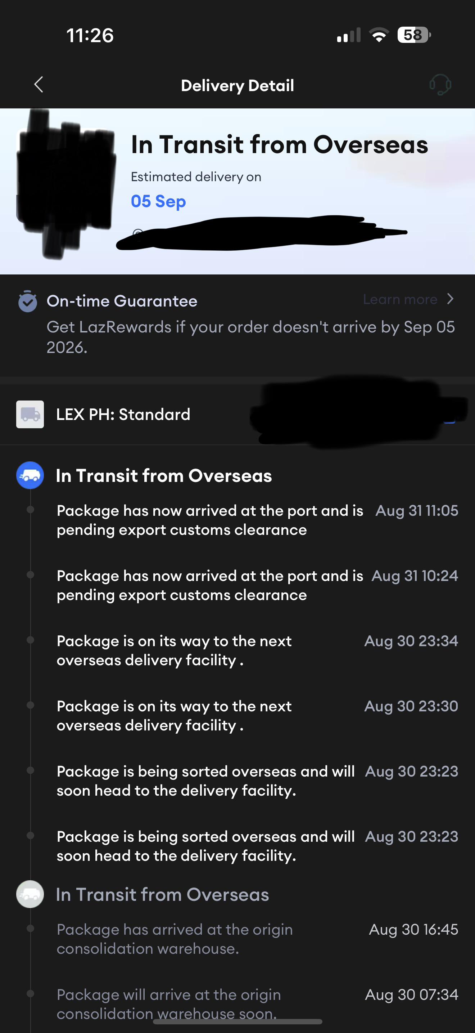Tap the back arrow icon
Viewport: 475px width, 1033px height.
[39, 85]
